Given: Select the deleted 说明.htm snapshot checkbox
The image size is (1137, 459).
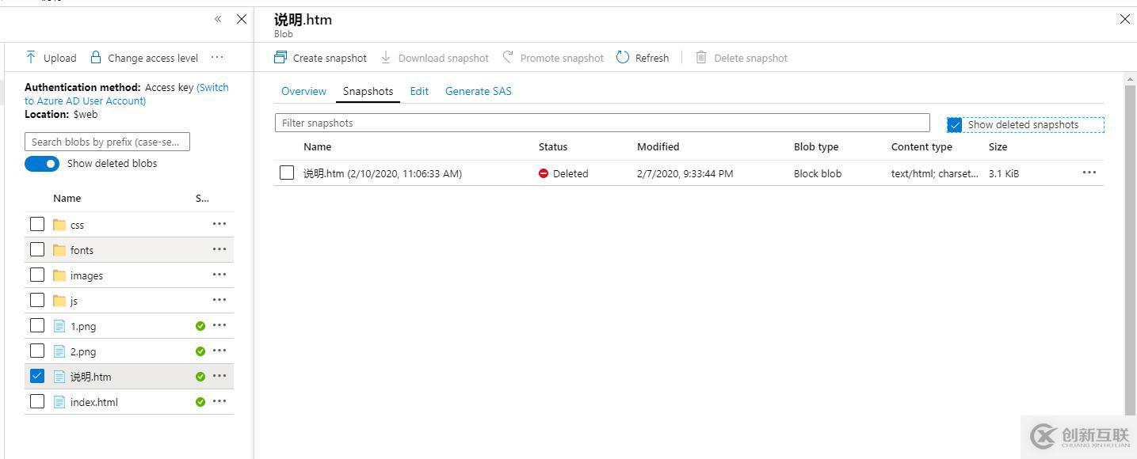Looking at the screenshot, I should (x=287, y=173).
